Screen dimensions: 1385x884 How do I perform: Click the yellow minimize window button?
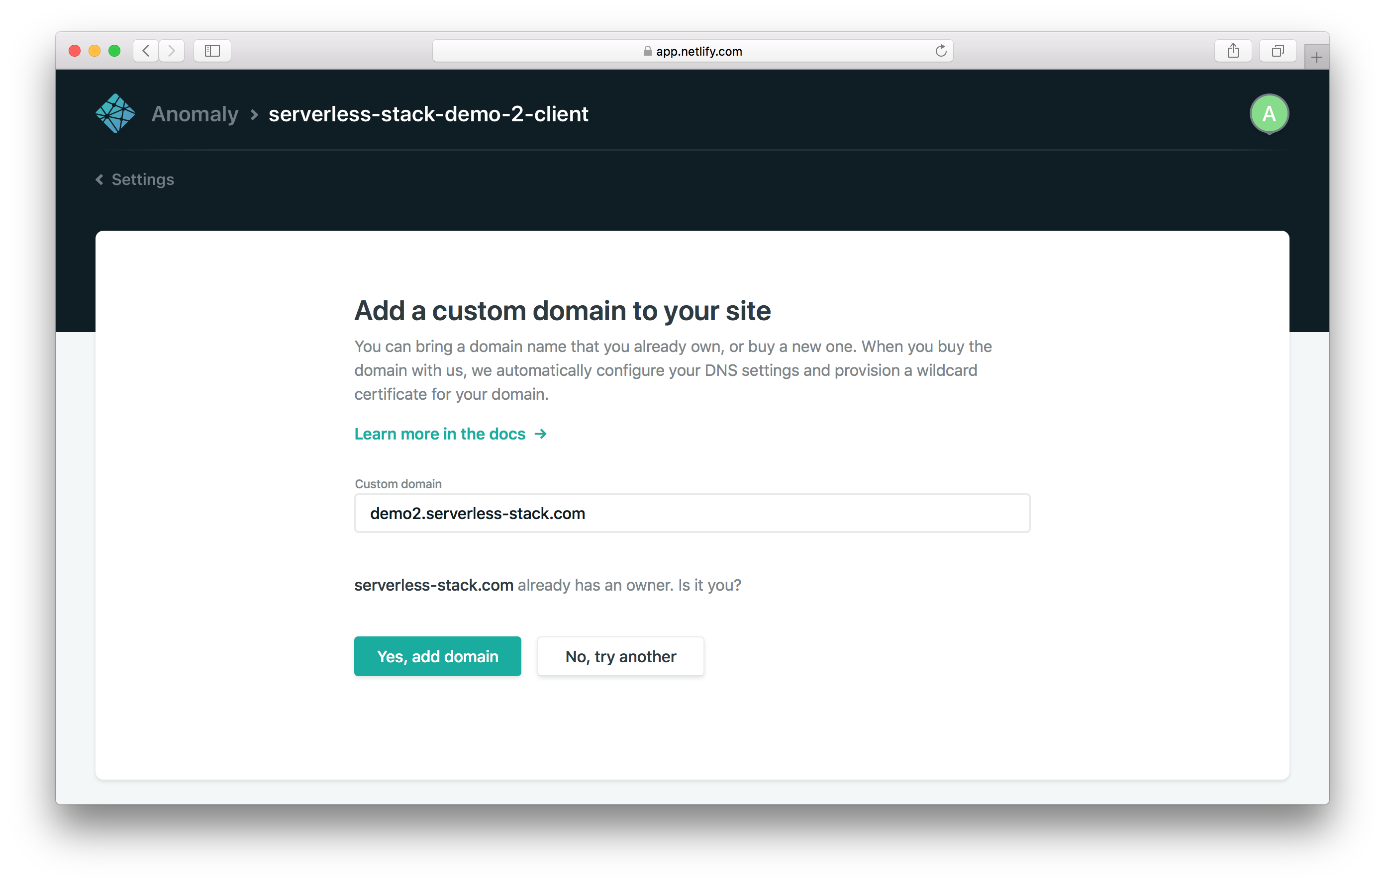click(x=95, y=51)
